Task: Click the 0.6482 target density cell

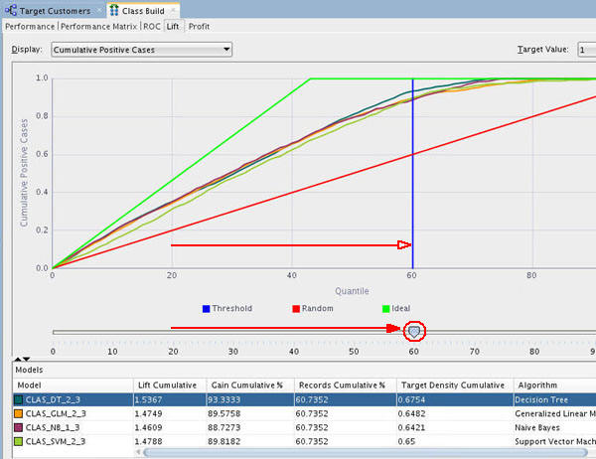Action: (x=455, y=413)
